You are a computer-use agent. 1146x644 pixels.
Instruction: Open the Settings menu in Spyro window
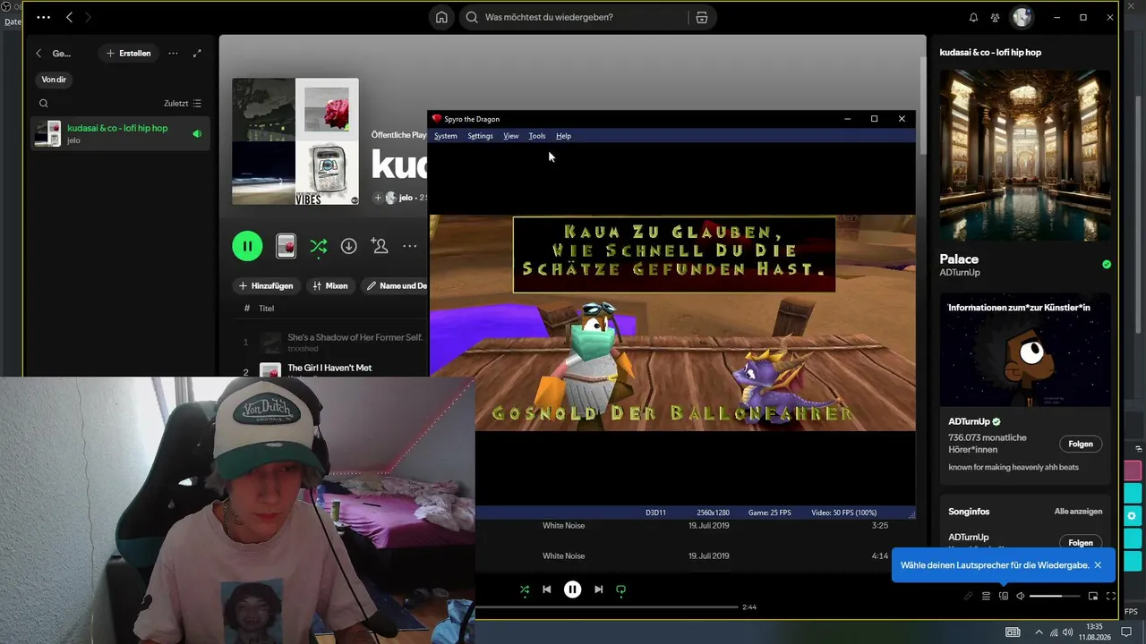coord(480,136)
